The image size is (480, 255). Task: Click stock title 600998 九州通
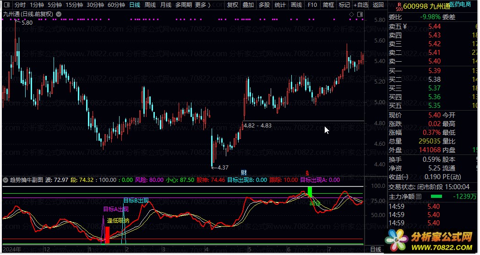point(427,6)
